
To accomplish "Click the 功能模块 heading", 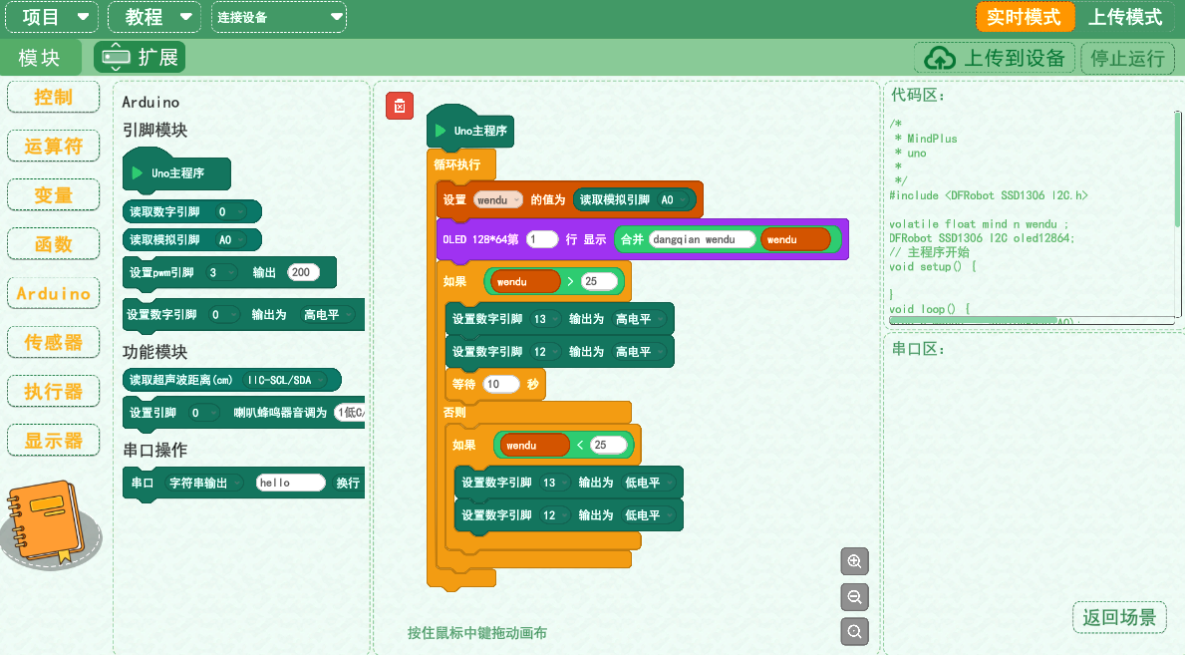I will [154, 352].
